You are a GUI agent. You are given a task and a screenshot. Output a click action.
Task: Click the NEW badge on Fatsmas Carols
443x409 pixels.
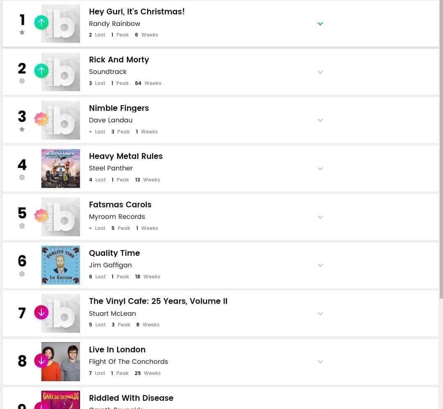click(41, 216)
